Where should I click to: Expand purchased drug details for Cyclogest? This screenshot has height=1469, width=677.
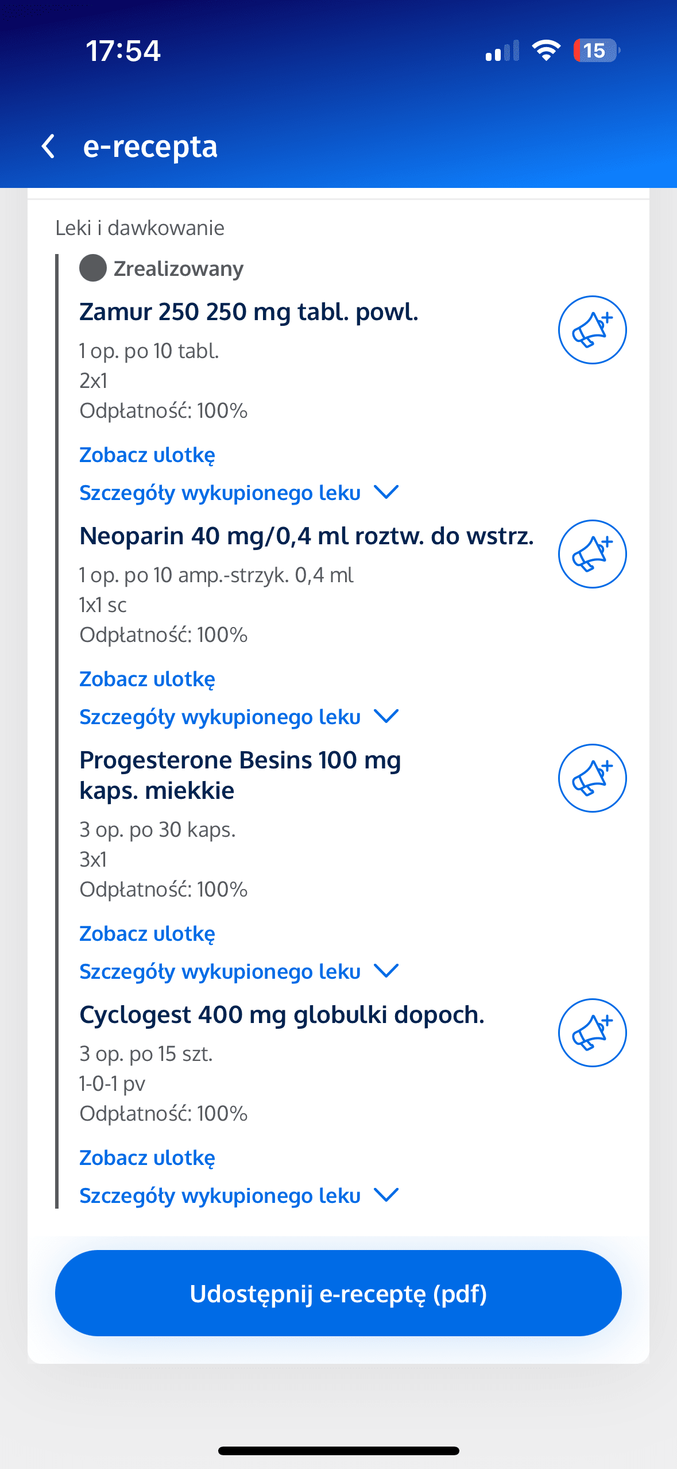tap(238, 1196)
